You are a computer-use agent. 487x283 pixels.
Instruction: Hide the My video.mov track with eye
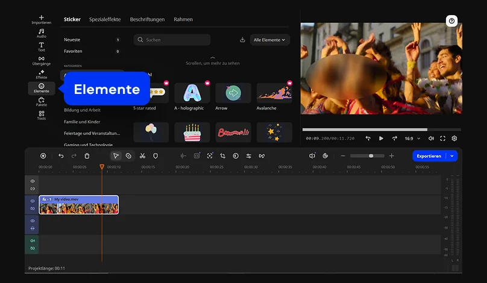pos(33,201)
